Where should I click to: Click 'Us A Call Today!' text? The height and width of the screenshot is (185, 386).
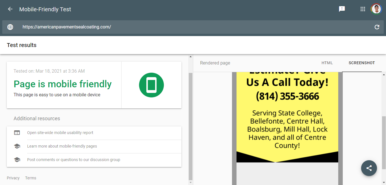coord(287,82)
